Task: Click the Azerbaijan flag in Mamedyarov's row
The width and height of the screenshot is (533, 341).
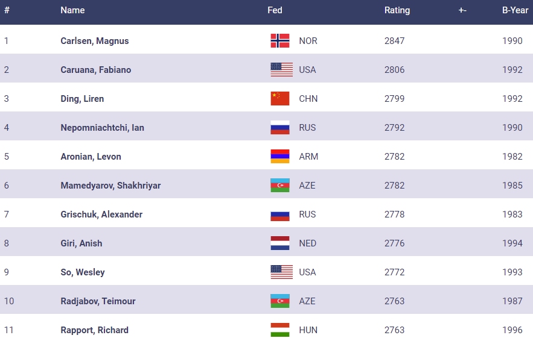Action: pos(280,186)
